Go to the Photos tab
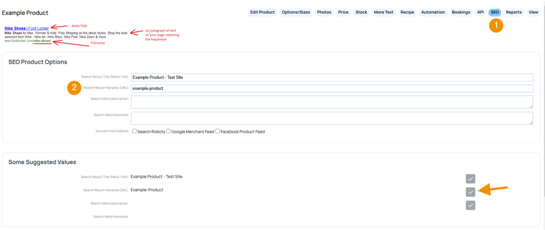This screenshot has width=545, height=230. click(324, 12)
